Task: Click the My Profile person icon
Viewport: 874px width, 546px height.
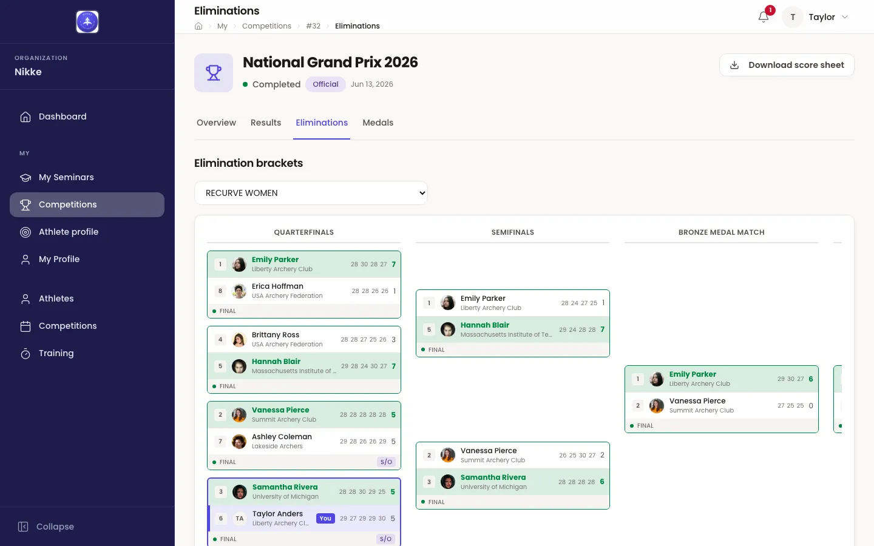Action: (25, 259)
